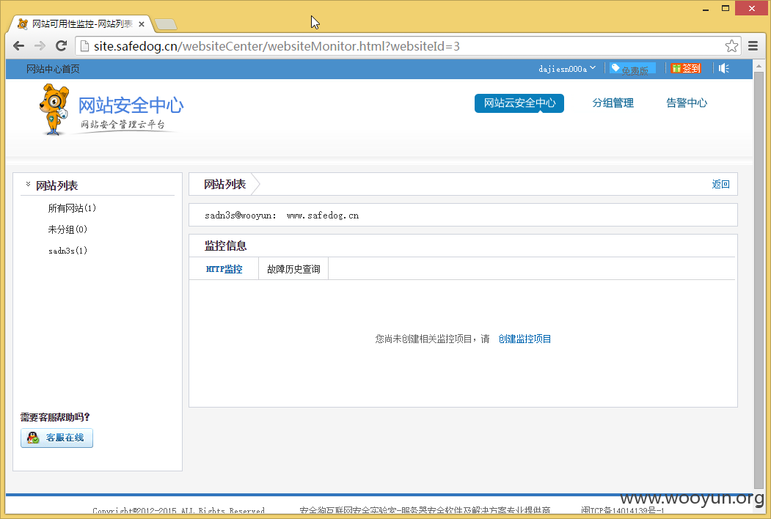Switch to the HTTP监控 tab

224,269
